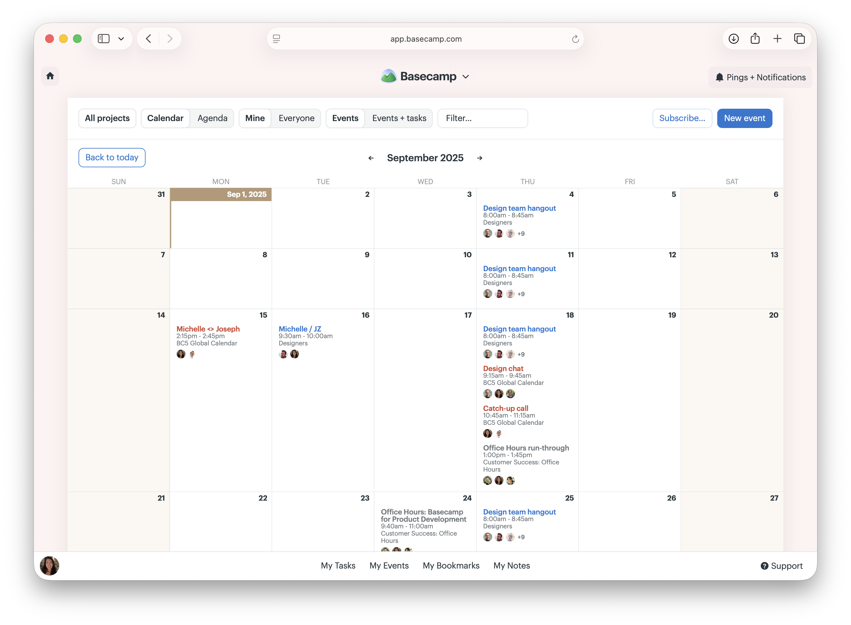Click first attendee avatar on Design chat

point(487,394)
